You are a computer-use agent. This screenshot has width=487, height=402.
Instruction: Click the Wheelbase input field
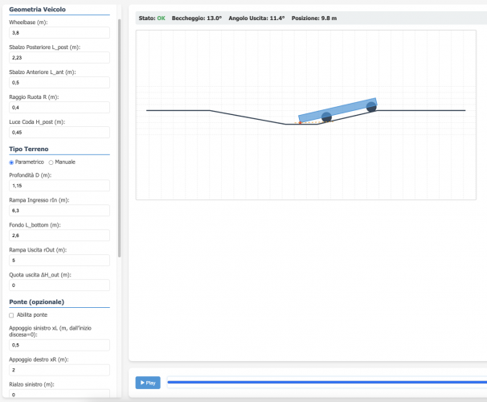click(59, 33)
